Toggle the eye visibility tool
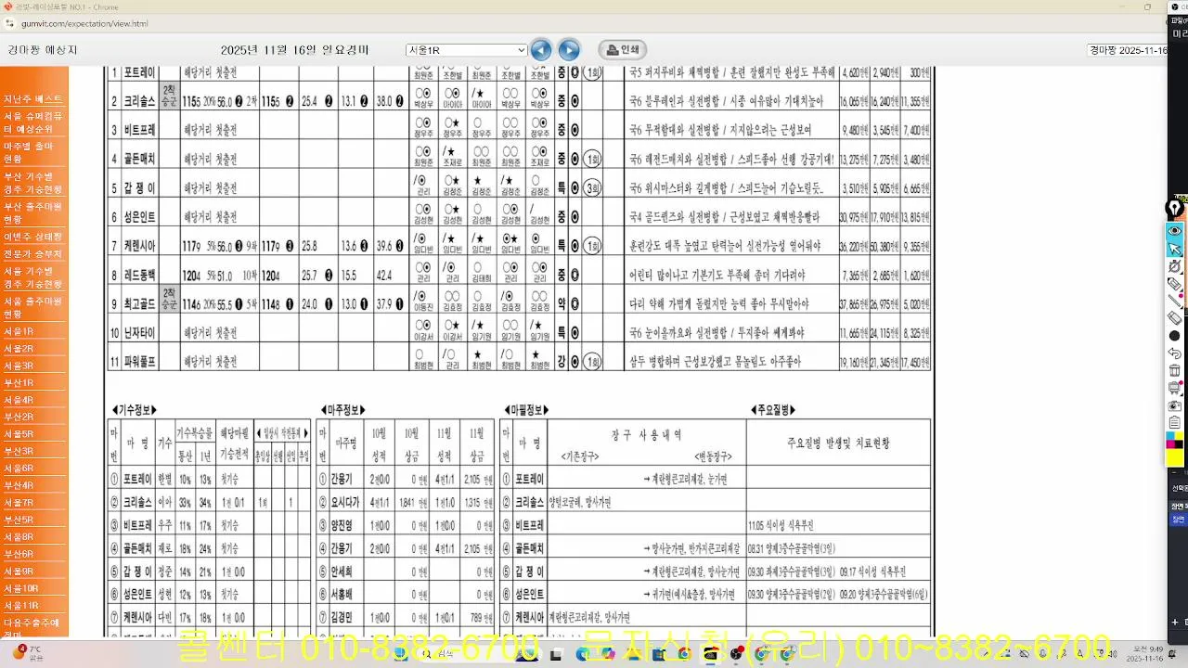Screen dimensions: 1188x668 pos(1174,230)
